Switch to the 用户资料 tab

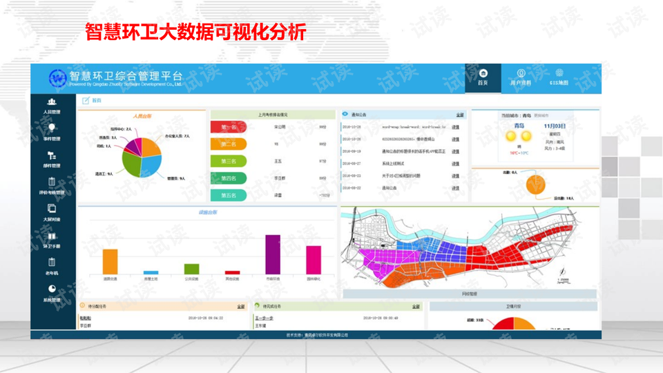tap(521, 78)
